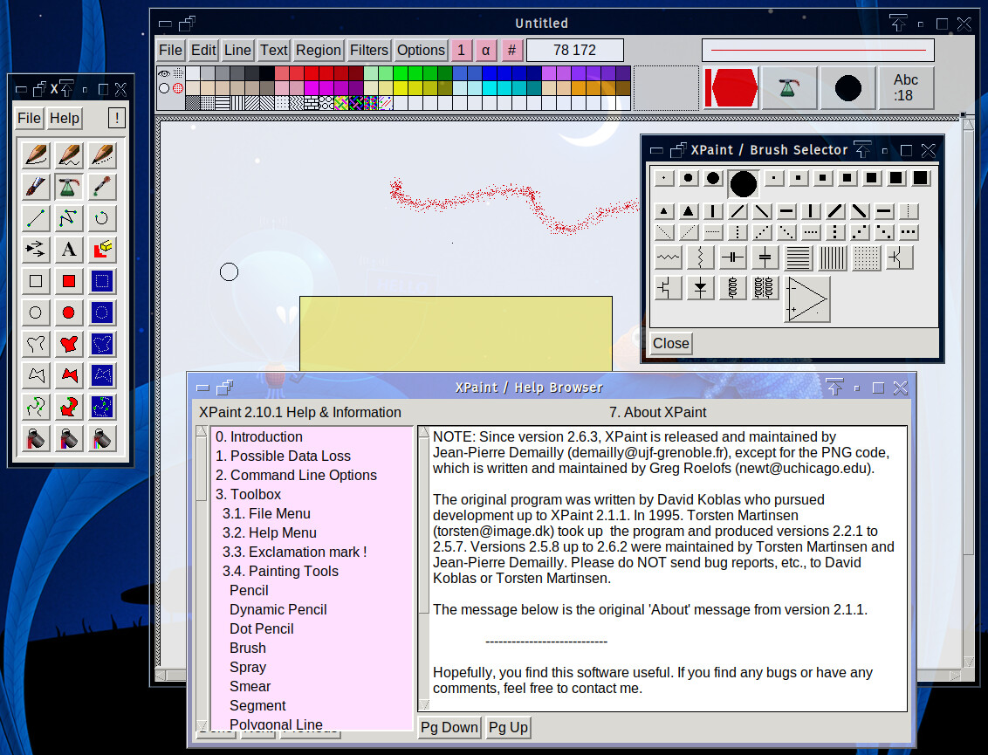Select the outlined Ellipse tool
Screen dimensions: 988x755
tap(36, 312)
